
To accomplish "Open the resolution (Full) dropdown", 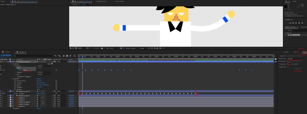I will pyautogui.click(x=114, y=48).
